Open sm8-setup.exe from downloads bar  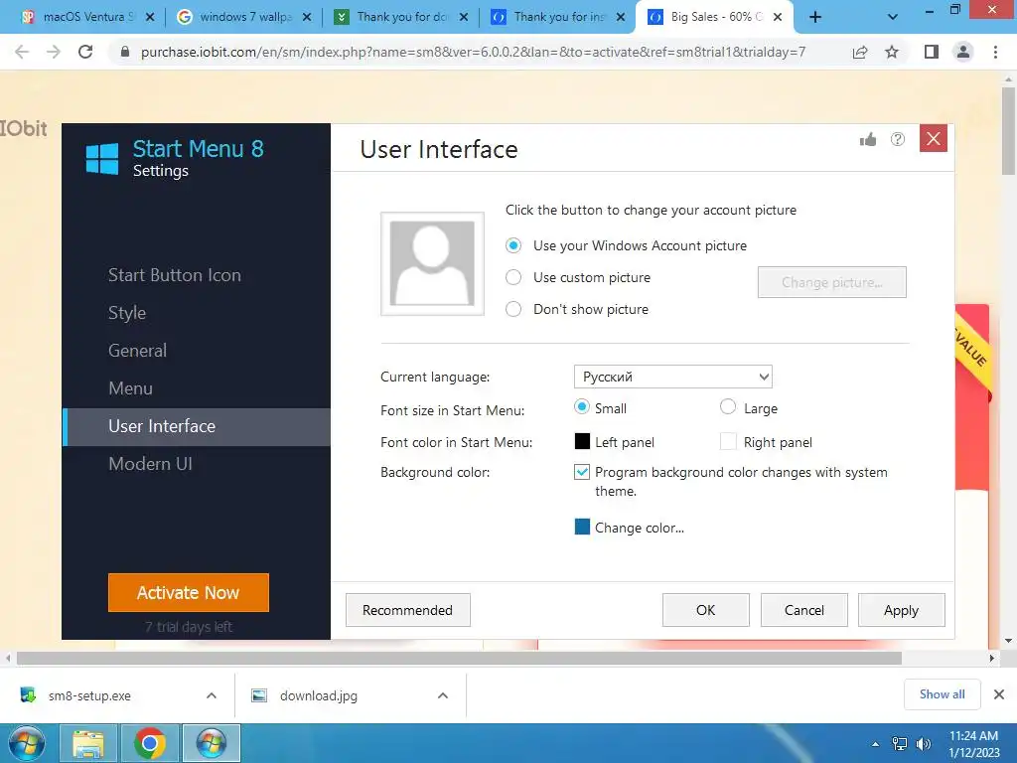pos(89,695)
